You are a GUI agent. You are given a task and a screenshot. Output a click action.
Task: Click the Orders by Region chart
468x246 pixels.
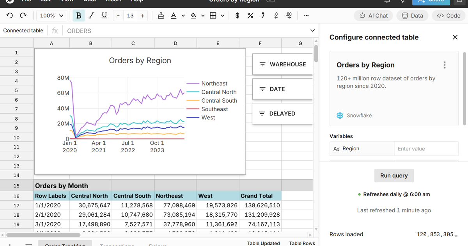pos(140,111)
